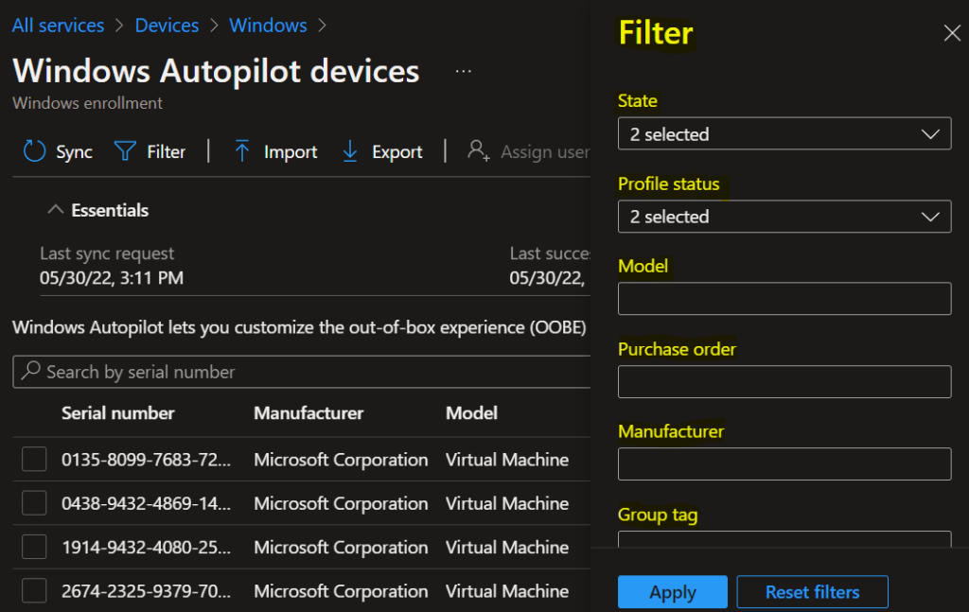
Task: Click the Manufacturer filter input field
Action: 784,463
